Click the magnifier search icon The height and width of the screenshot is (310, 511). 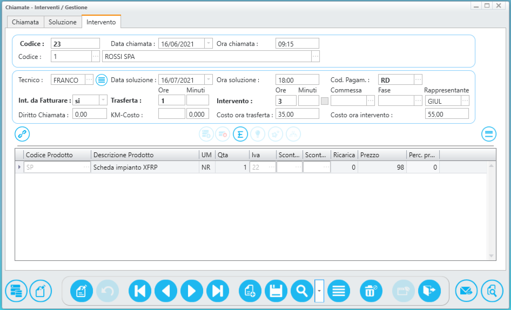pos(302,291)
